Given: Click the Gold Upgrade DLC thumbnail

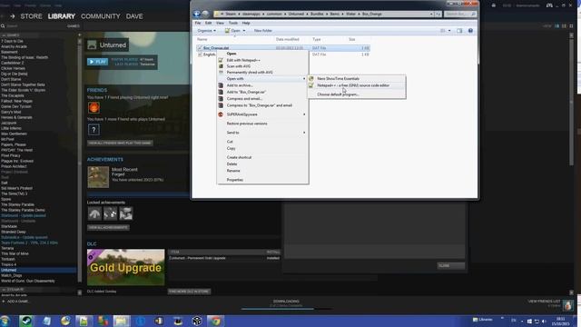Looking at the screenshot, I should click(x=125, y=267).
